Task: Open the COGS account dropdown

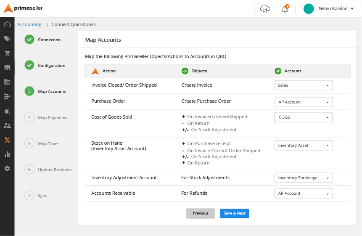Action: point(304,117)
